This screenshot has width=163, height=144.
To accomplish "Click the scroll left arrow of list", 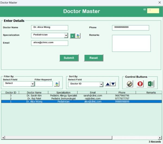I will tap(3, 138).
